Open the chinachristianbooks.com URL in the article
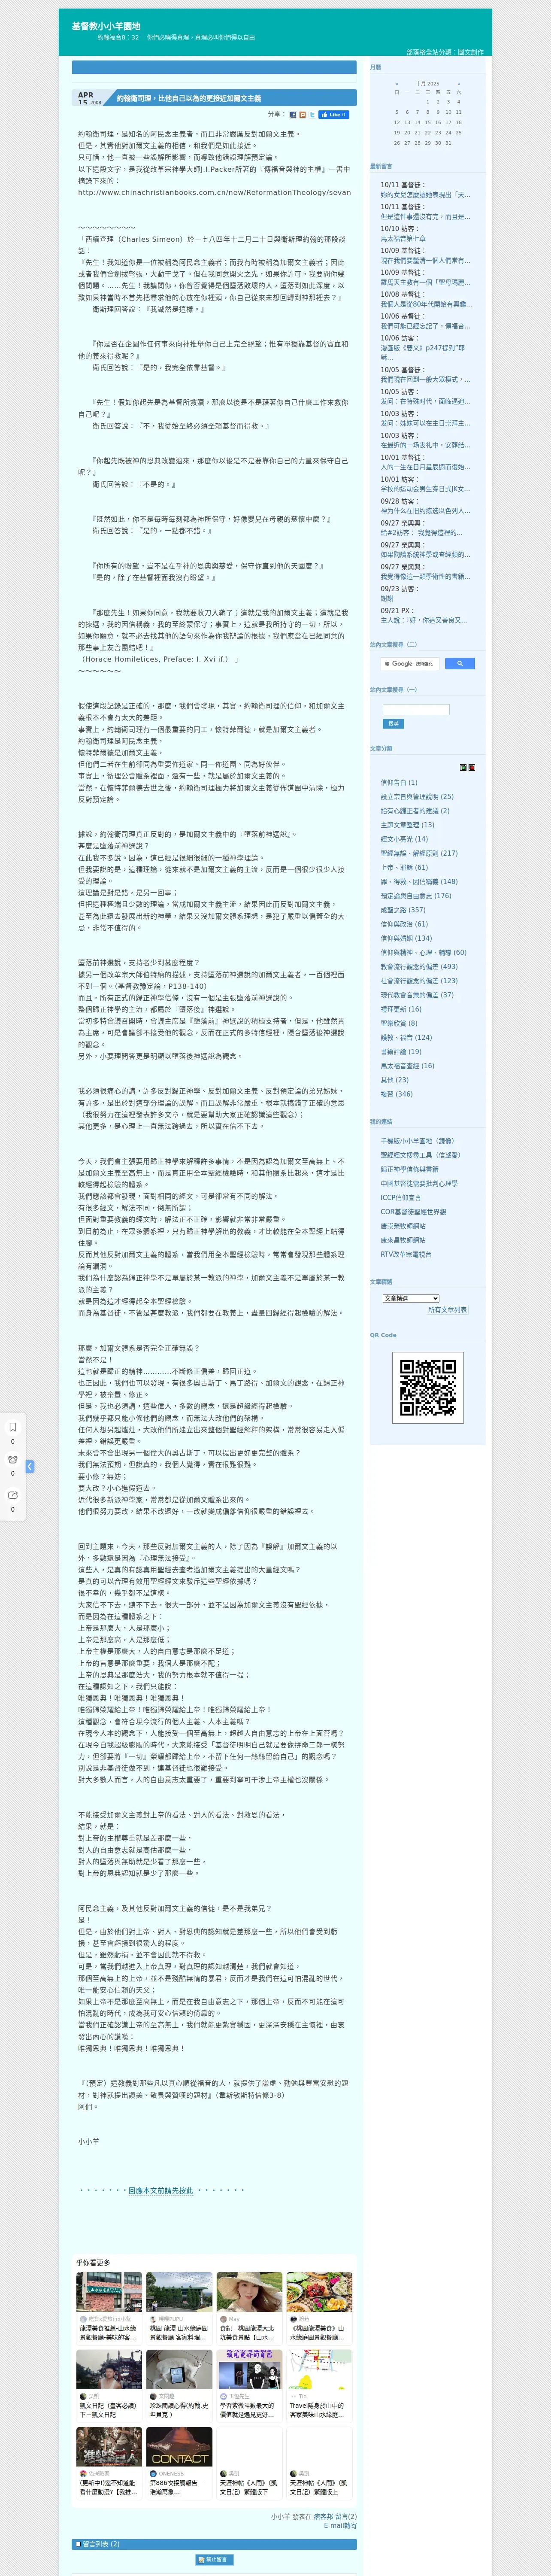551x2576 pixels. pos(214,192)
